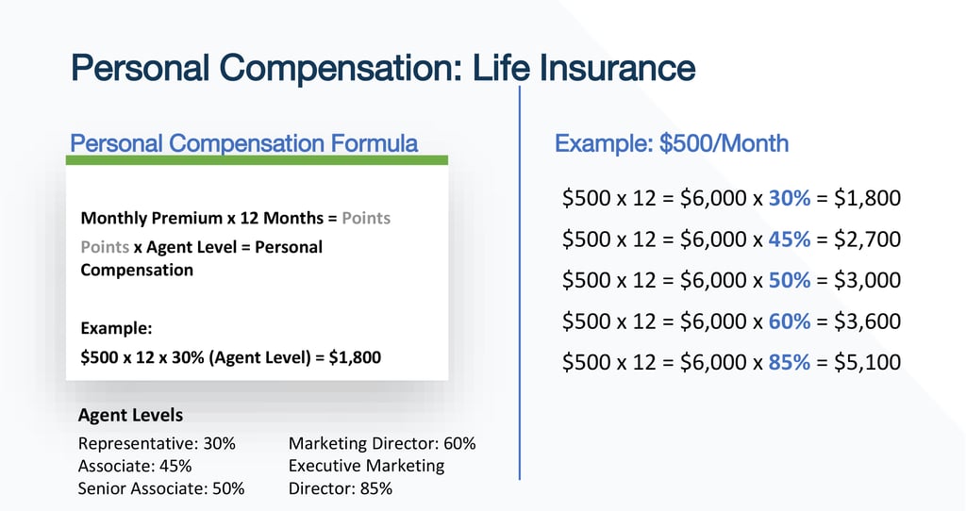Click the blue 60% in the fourth calculation

click(790, 321)
